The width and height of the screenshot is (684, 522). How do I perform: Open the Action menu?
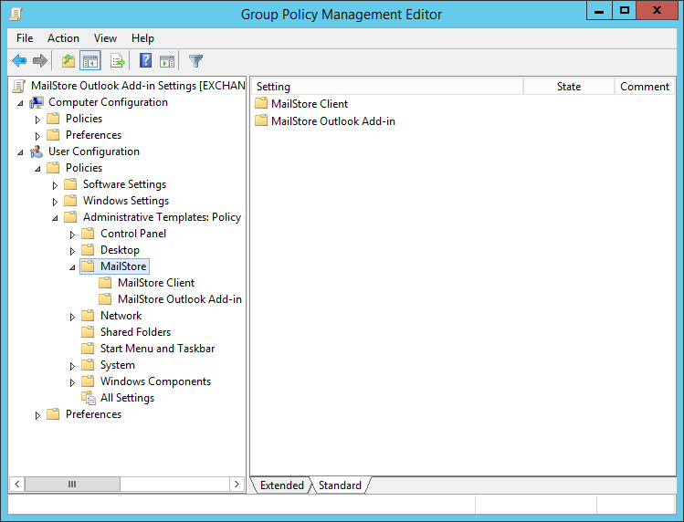coord(63,38)
